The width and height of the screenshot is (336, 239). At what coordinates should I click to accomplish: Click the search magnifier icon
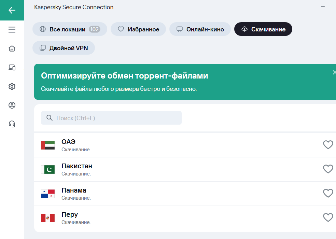point(50,118)
